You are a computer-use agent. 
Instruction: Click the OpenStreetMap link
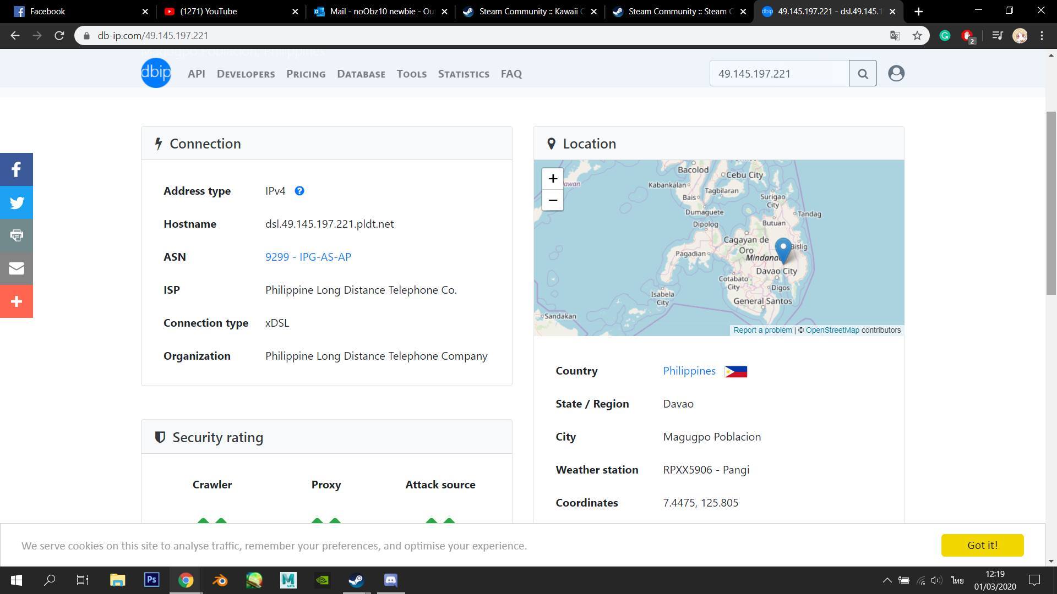(x=832, y=330)
